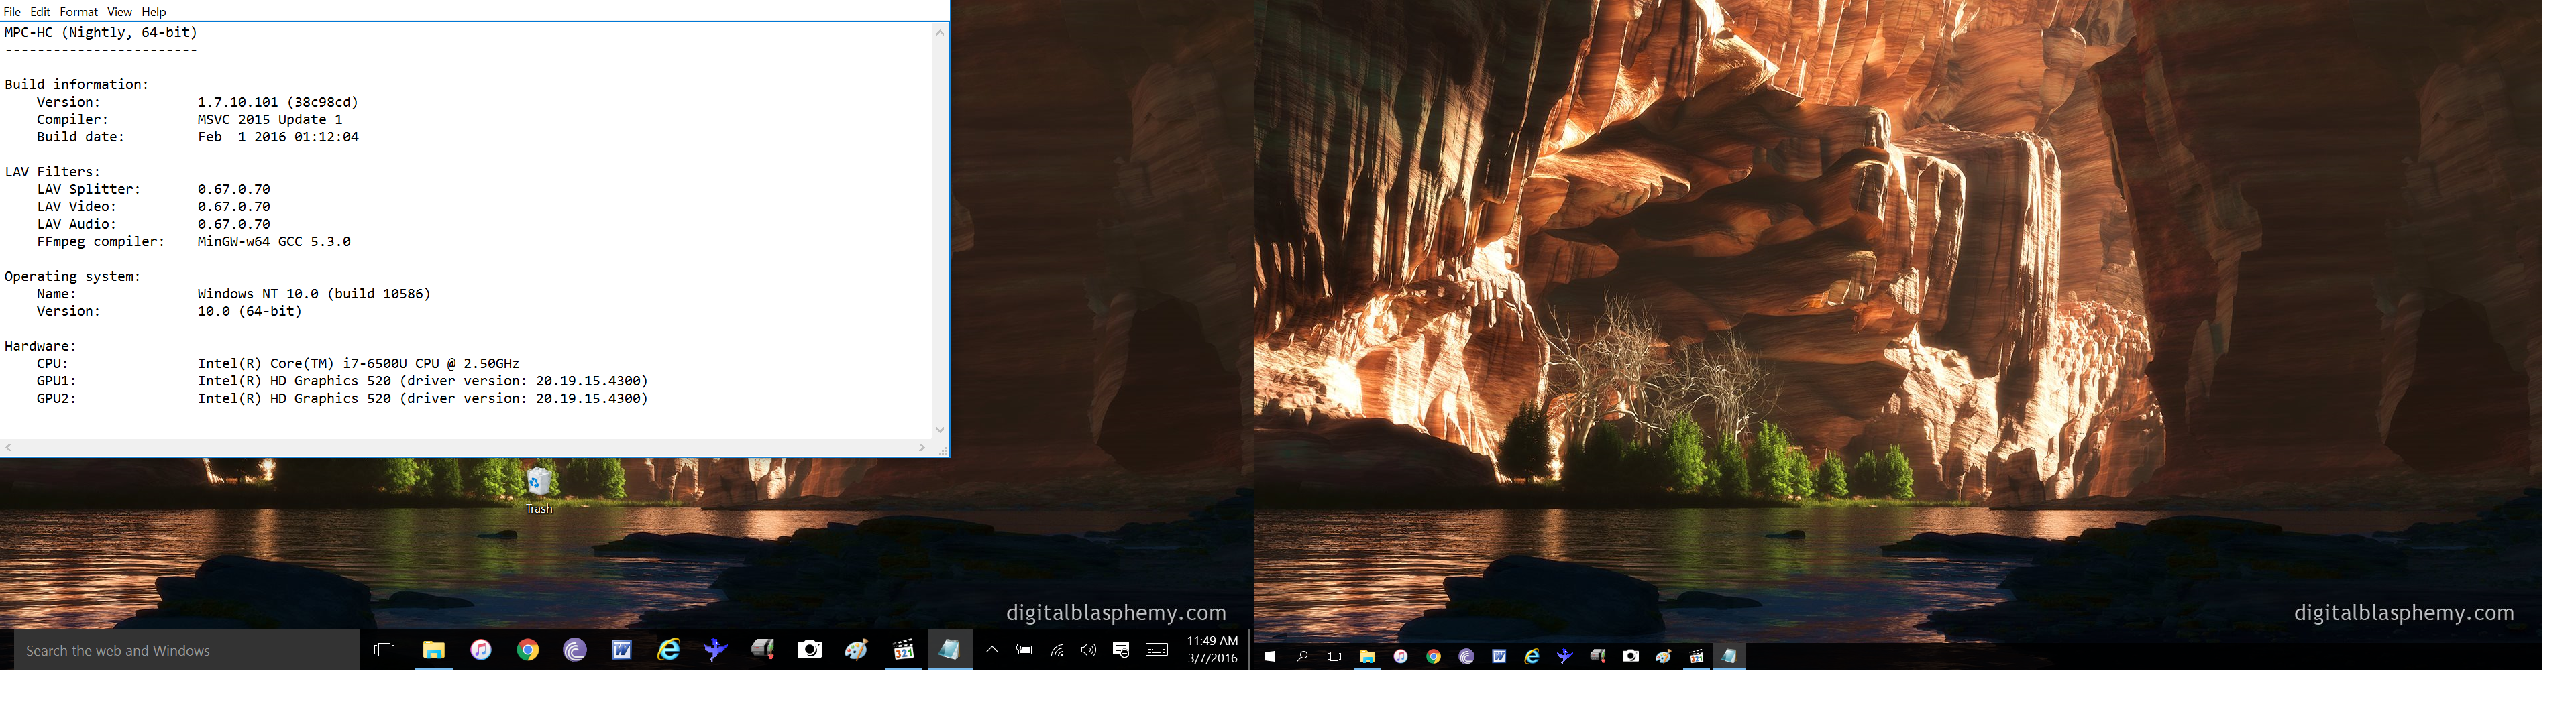The width and height of the screenshot is (2576, 724).
Task: Open the Wi-Fi network flyout in tray
Action: (x=1057, y=650)
